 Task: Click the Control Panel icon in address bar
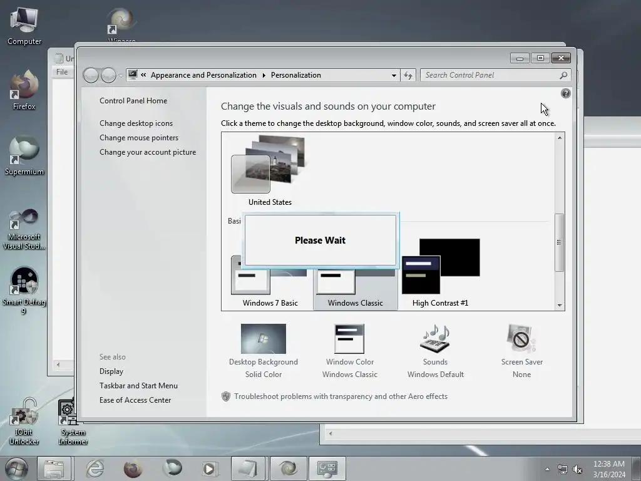click(133, 75)
